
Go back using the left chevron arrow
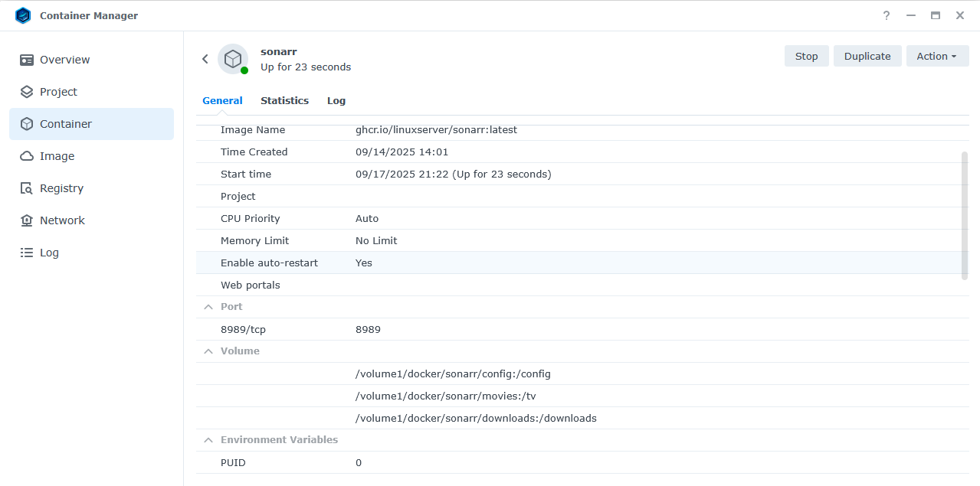click(x=205, y=59)
